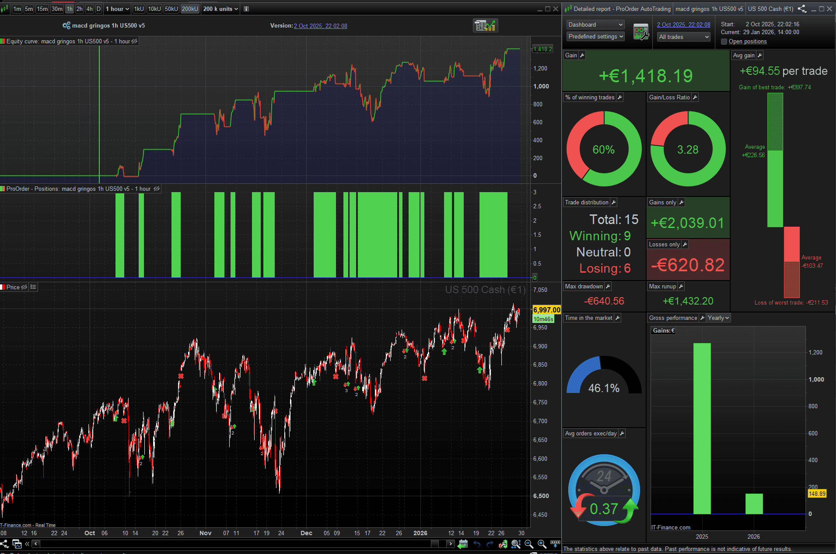This screenshot has width=836, height=554.
Task: Configure the Trade distribution widget with its wrench
Action: (614, 203)
